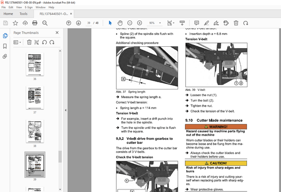Screen dimensions: 281x192
Task: Open the Sign document pen icon
Action: [216, 23]
